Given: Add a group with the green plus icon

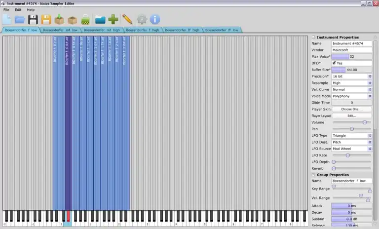Looking at the screenshot, I should click(113, 19).
